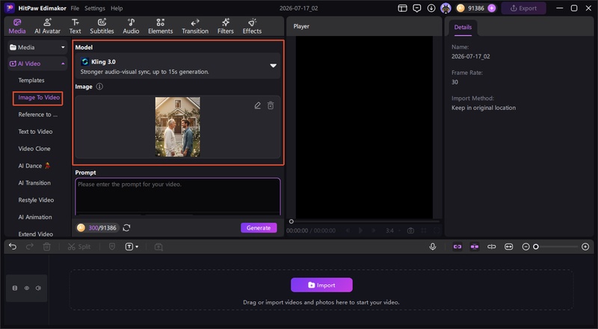Click the layout switcher icon in title bar
This screenshot has width=598, height=329.
point(402,8)
